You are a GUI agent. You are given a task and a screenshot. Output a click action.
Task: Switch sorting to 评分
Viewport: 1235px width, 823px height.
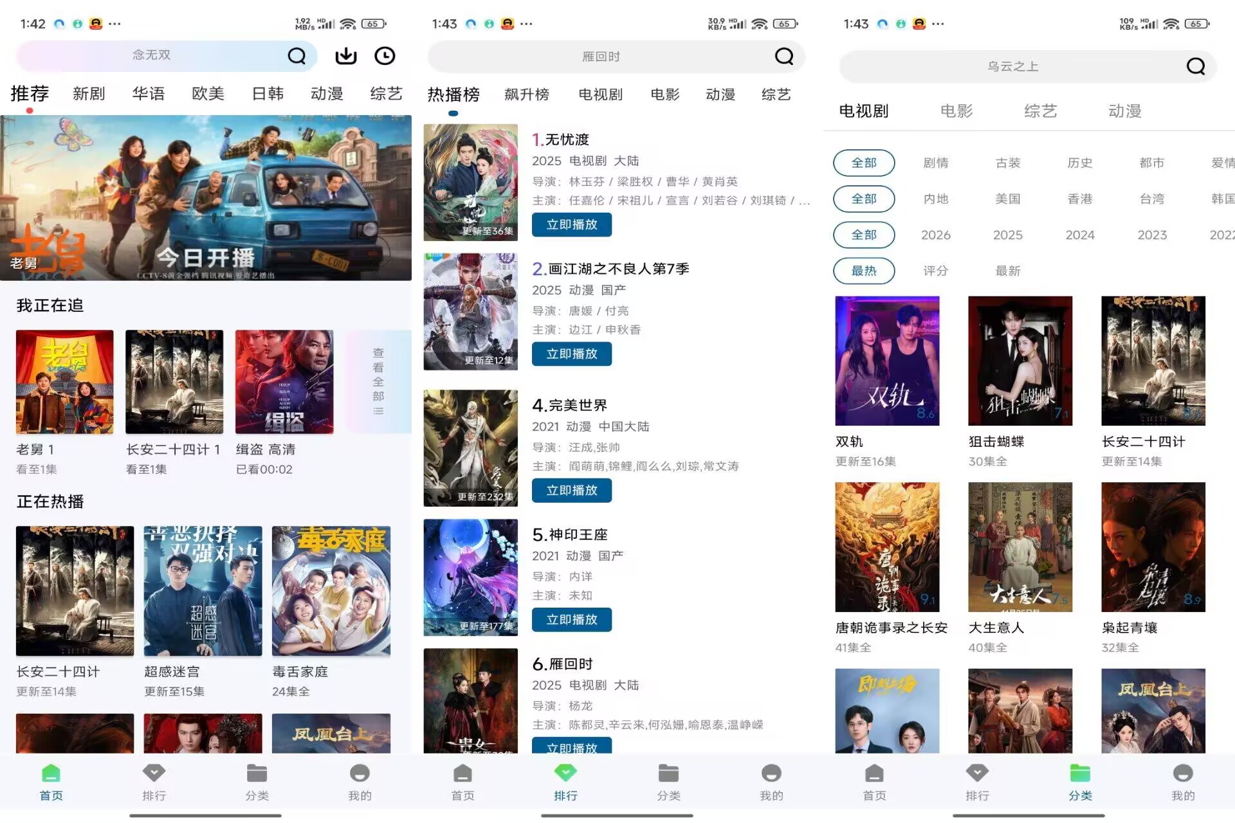click(x=935, y=271)
